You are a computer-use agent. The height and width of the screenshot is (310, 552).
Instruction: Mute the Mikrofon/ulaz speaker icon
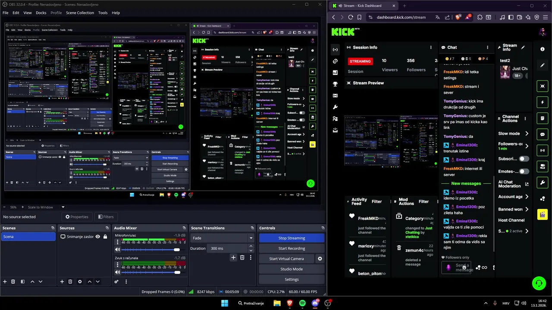pos(117,250)
